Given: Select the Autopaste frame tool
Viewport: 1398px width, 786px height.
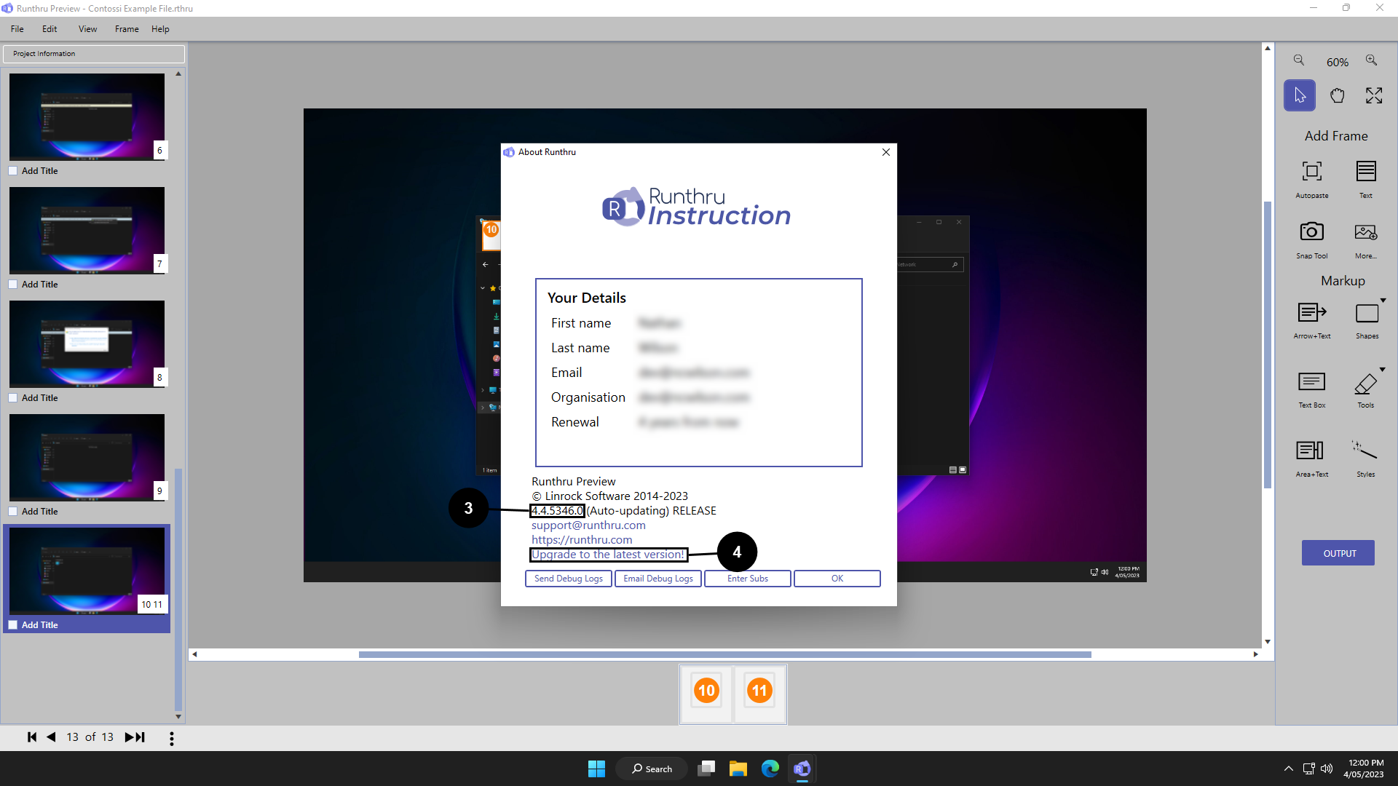Looking at the screenshot, I should click(x=1311, y=172).
